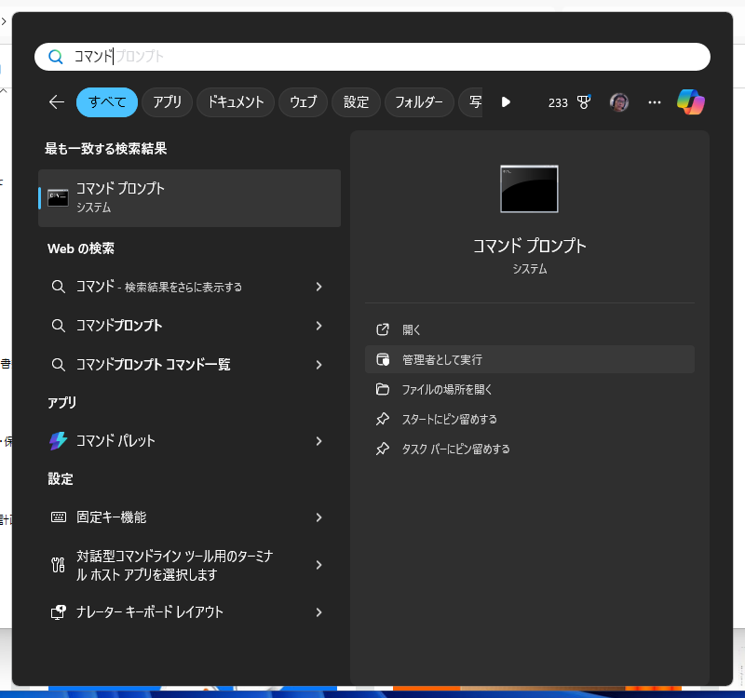Click the keyboard icon beside 固定キー機能

[x=59, y=517]
